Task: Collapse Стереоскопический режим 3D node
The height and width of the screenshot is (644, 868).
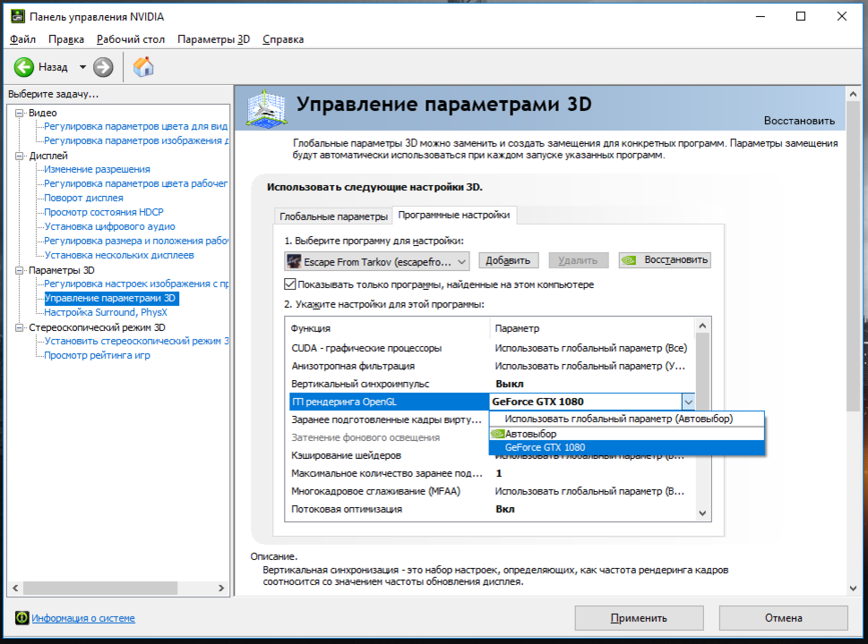Action: pyautogui.click(x=20, y=327)
